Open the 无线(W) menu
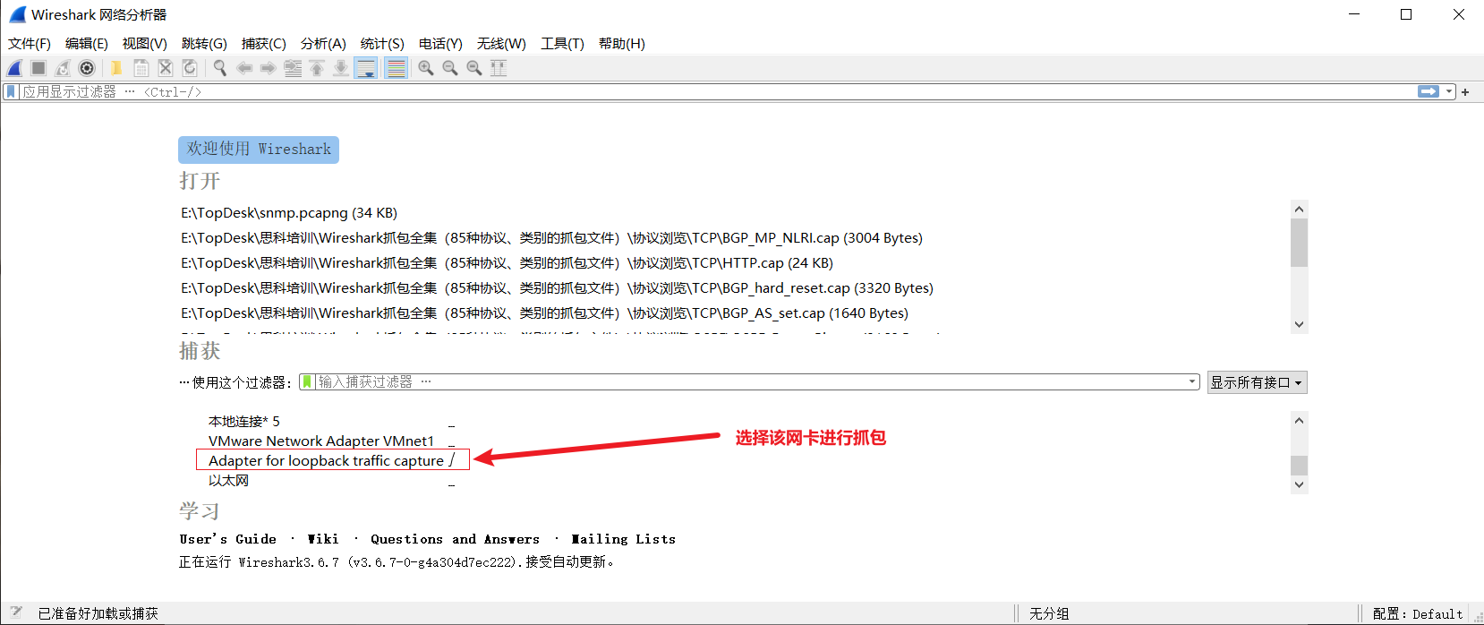1484x625 pixels. 501,43
